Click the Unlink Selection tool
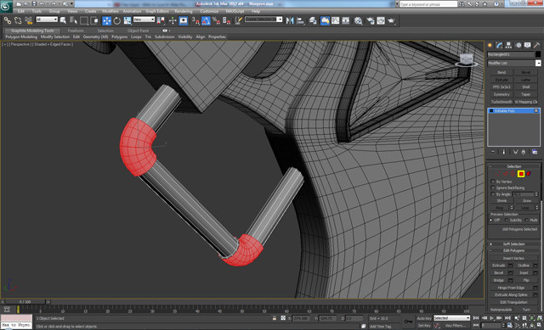The width and height of the screenshot is (544, 330). pyautogui.click(x=18, y=20)
